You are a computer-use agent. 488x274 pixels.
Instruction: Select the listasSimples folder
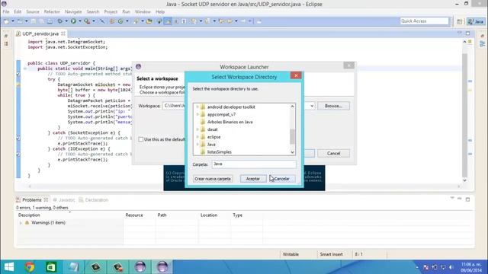pyautogui.click(x=220, y=152)
